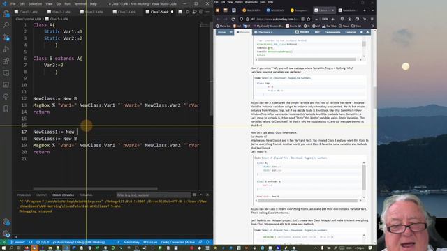
Task: Split the VS Code editor
Action: [201, 12]
